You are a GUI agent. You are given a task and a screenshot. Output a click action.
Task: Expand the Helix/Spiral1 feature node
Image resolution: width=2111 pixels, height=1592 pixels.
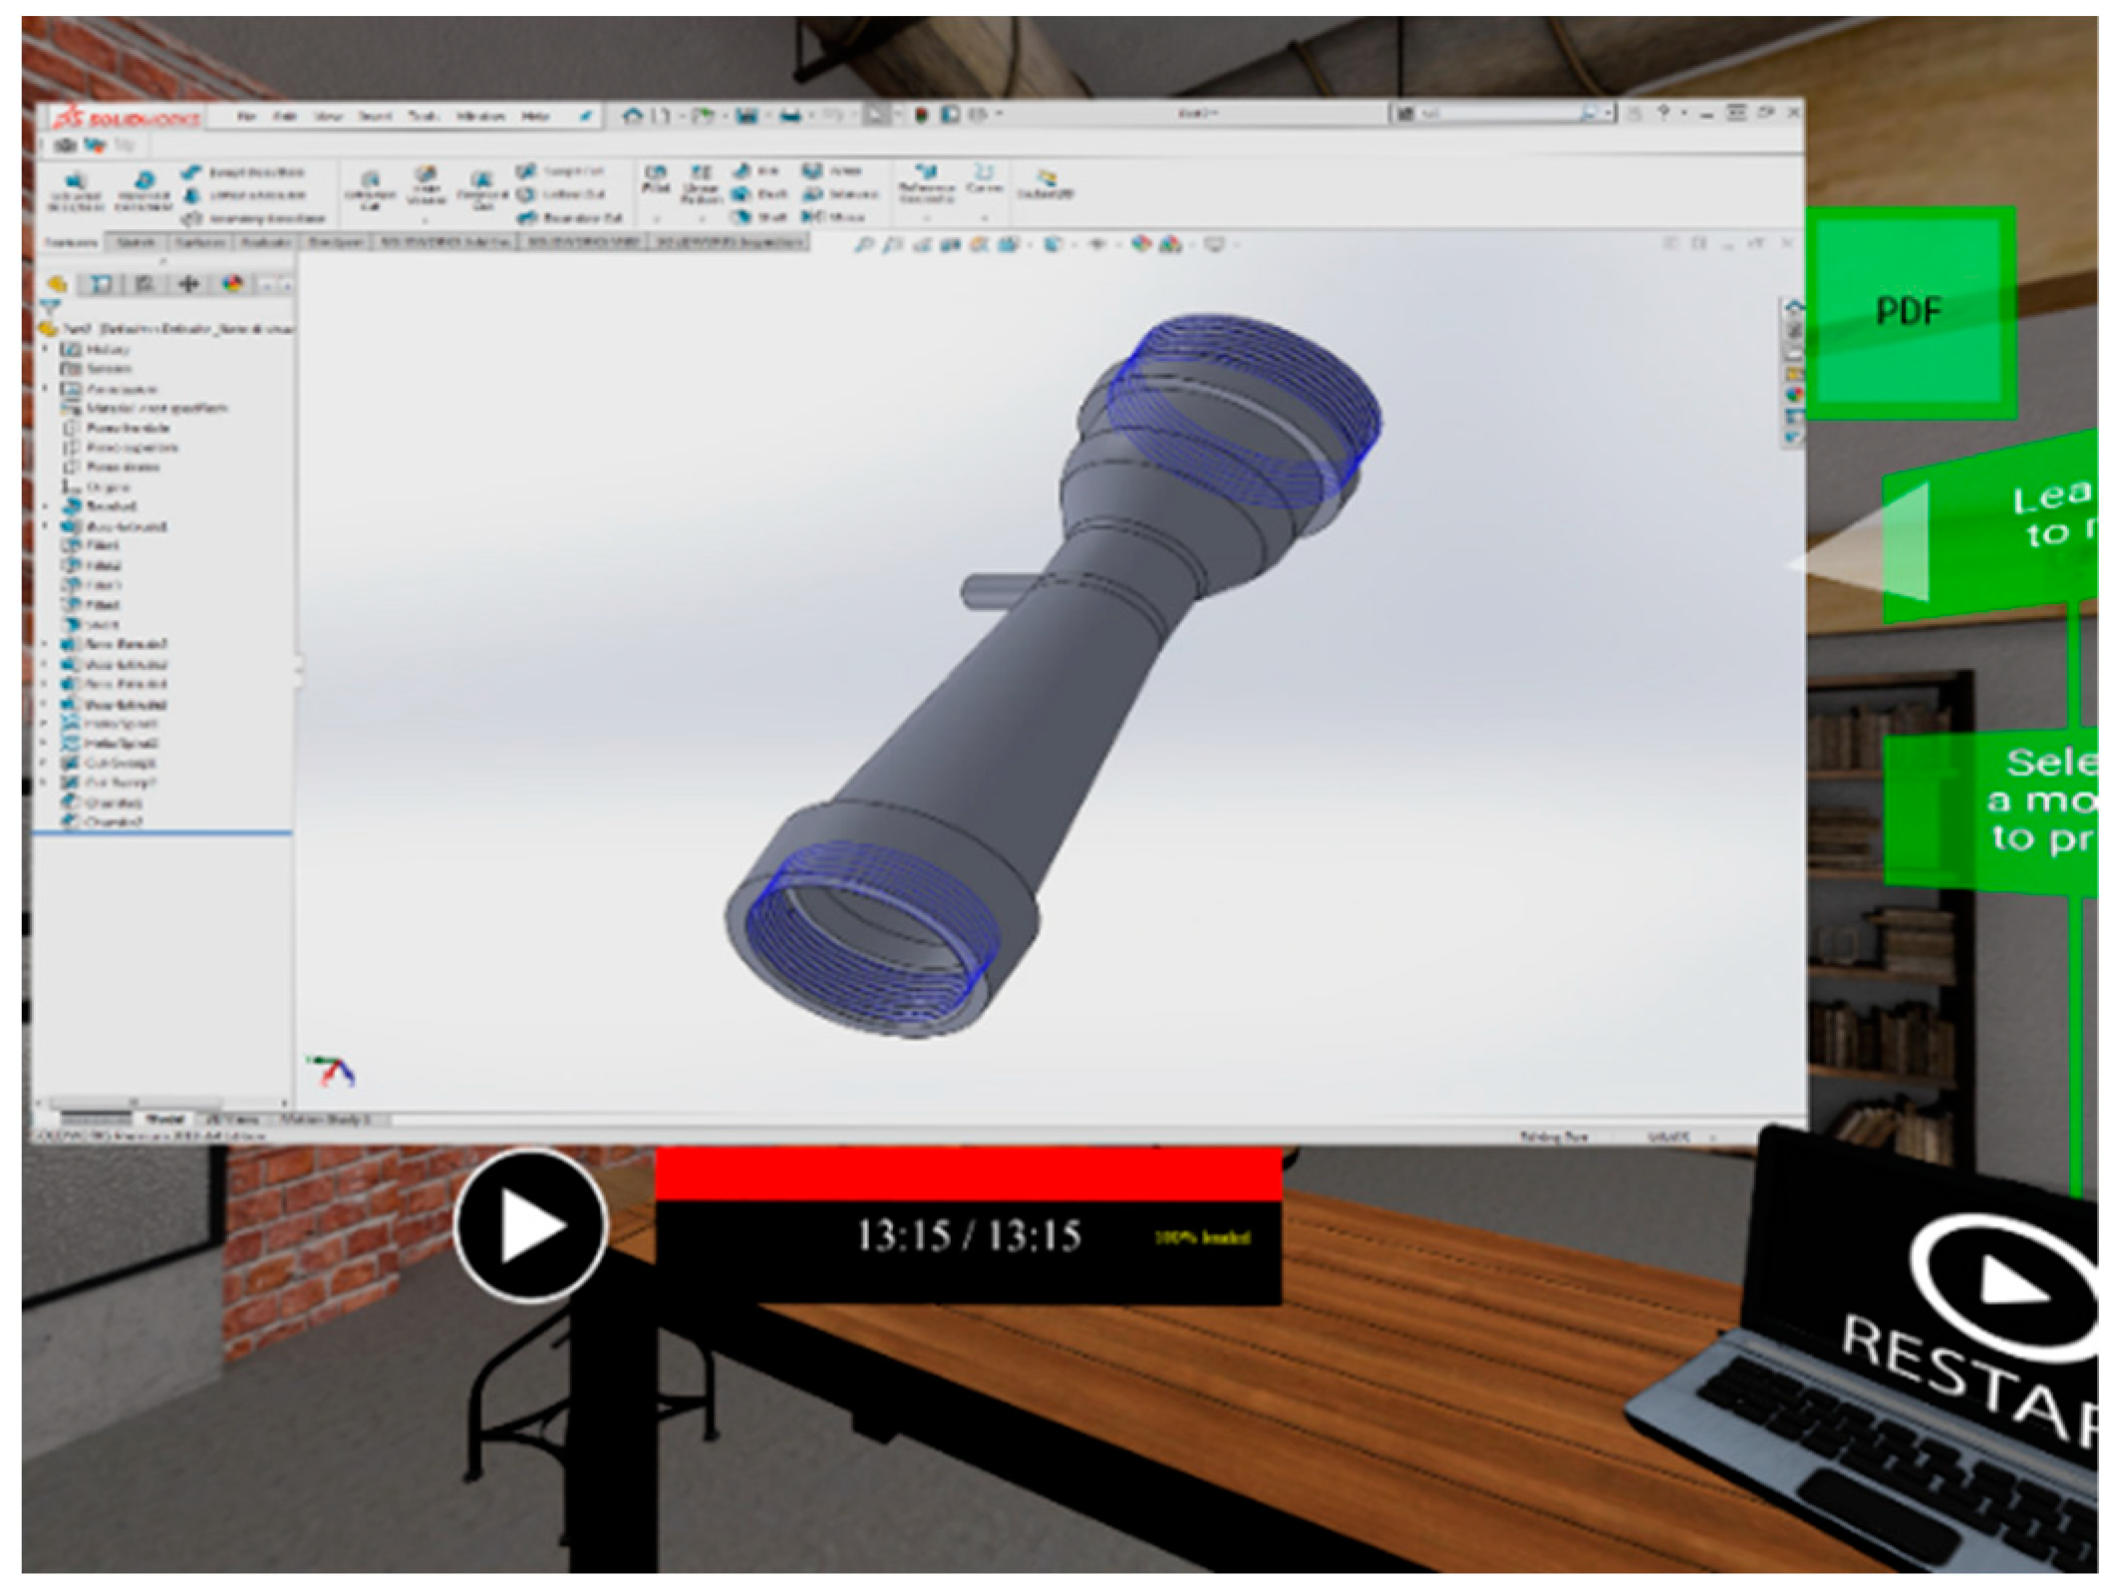[x=46, y=724]
